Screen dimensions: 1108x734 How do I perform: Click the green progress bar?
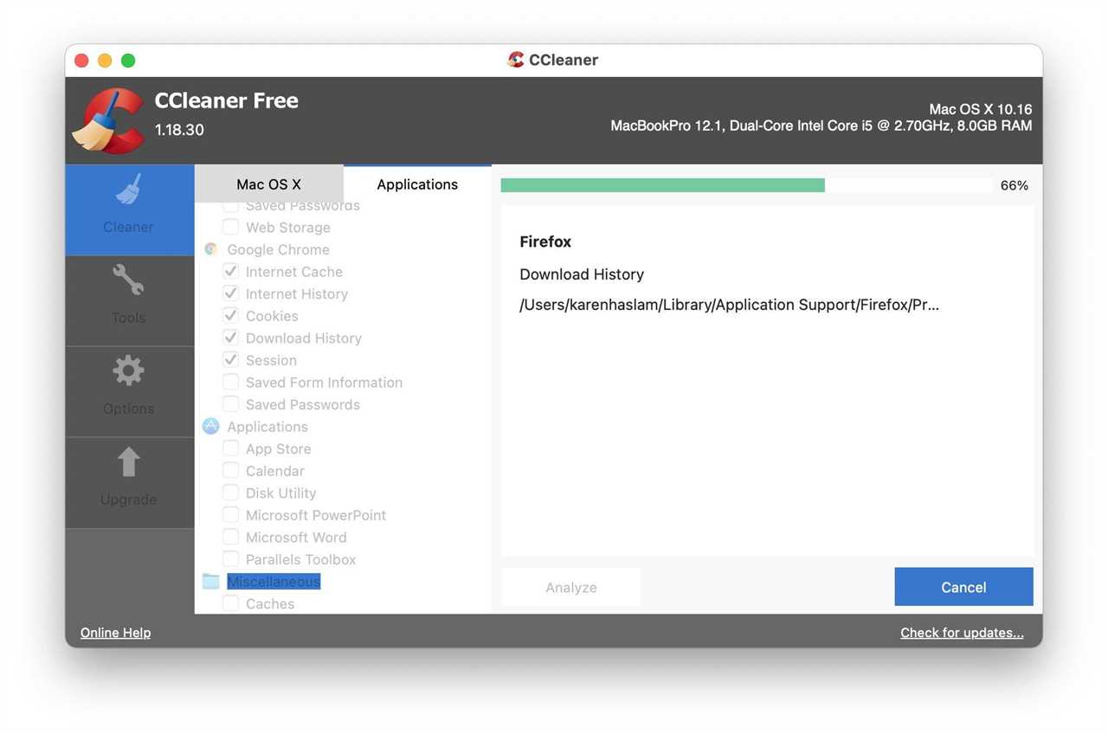point(662,185)
